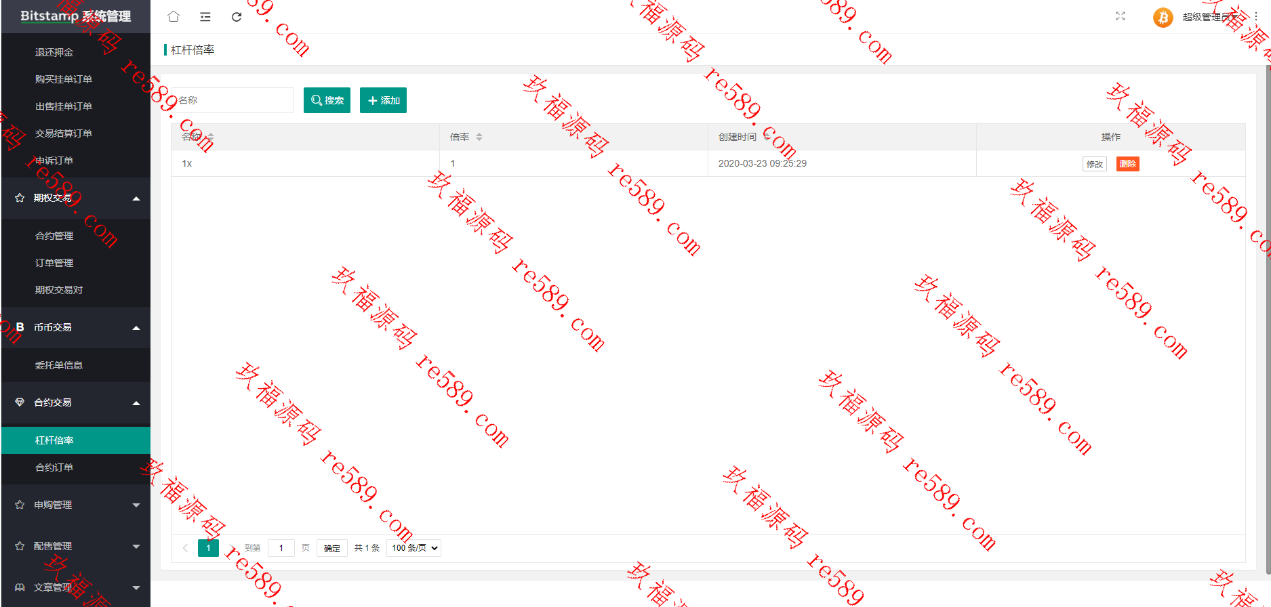Click the orange 删除 button for 1x row
1271x607 pixels.
tap(1127, 164)
